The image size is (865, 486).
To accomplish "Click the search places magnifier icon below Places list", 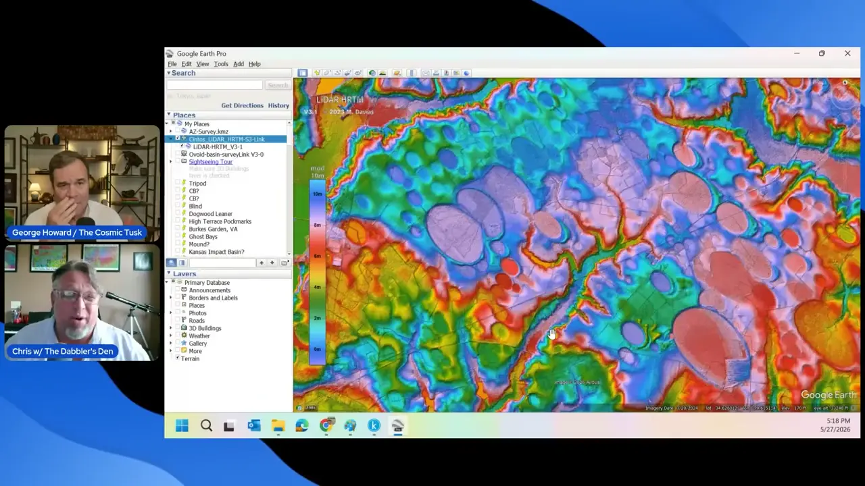I will [x=172, y=263].
